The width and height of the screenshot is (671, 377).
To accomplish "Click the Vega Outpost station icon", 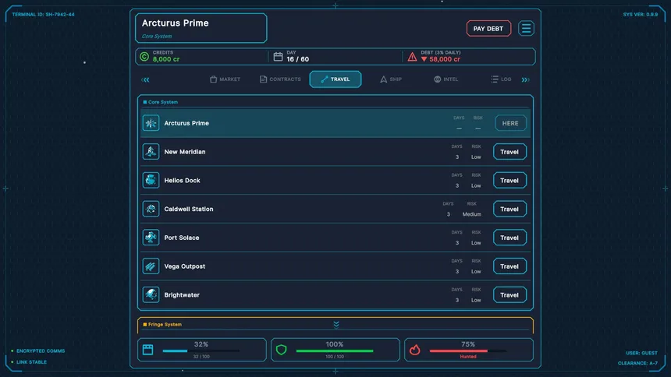I will tap(151, 266).
